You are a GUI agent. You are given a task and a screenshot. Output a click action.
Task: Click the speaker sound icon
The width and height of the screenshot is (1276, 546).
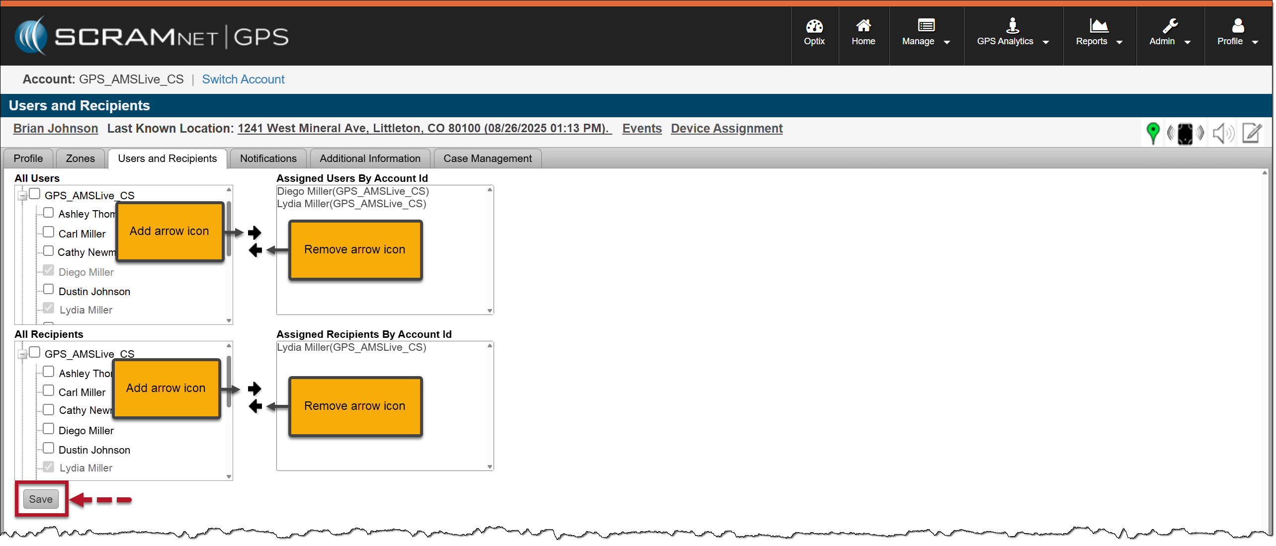tap(1222, 133)
